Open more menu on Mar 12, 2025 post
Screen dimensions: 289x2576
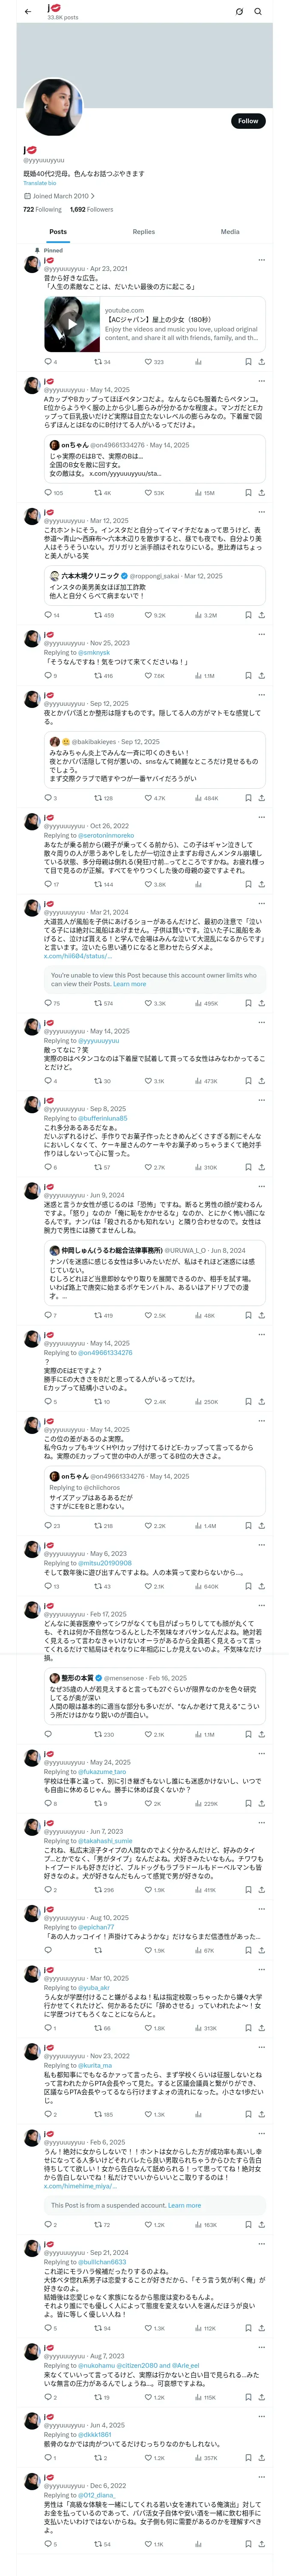[x=261, y=512]
